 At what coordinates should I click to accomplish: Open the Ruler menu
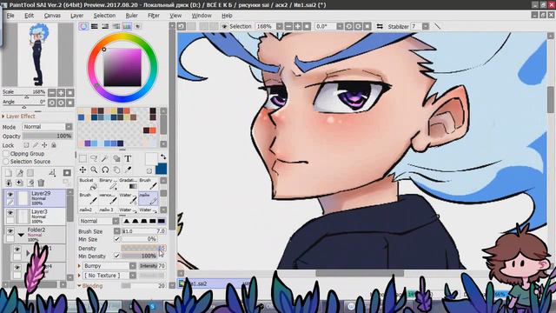point(131,16)
